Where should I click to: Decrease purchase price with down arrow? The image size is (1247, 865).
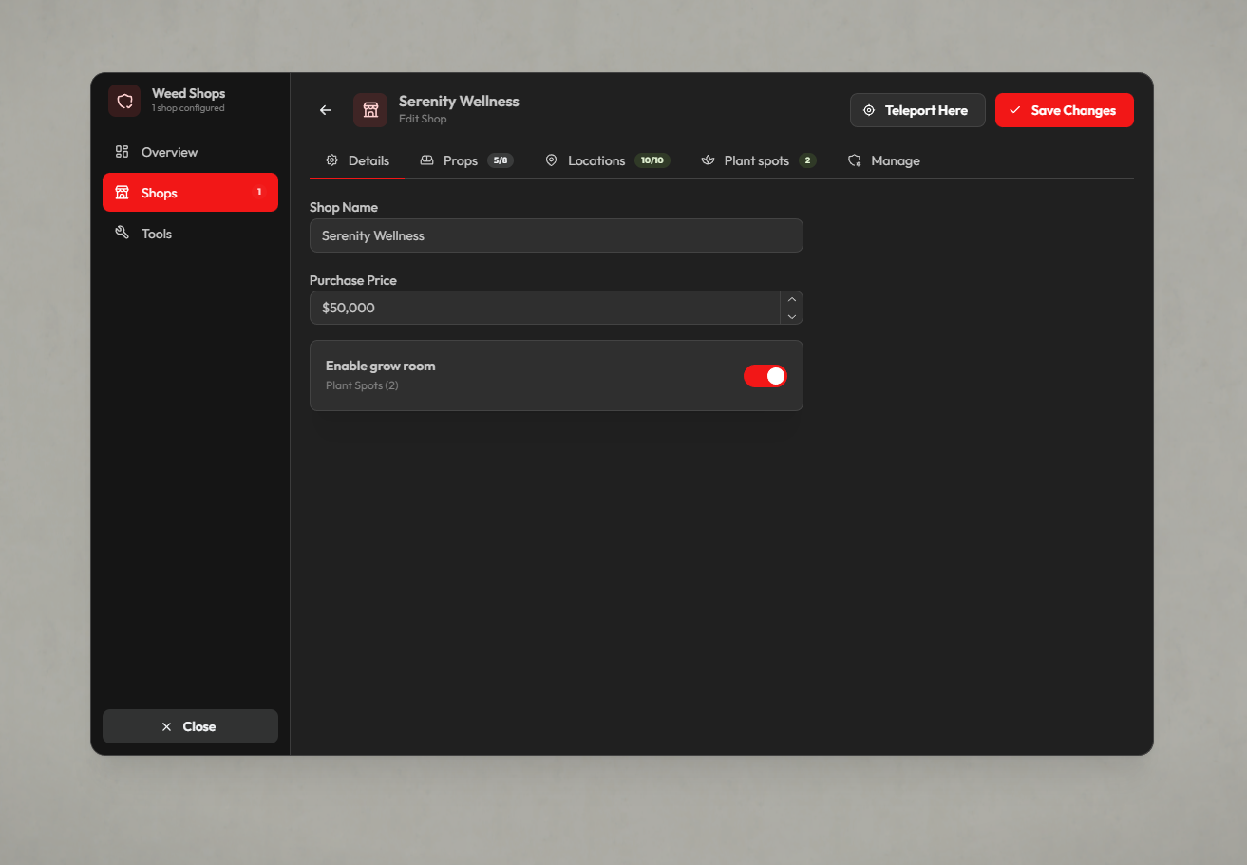click(x=792, y=316)
